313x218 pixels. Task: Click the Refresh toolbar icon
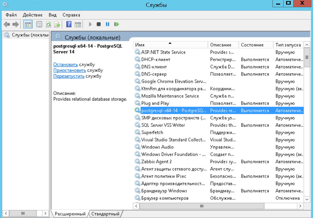[x=48, y=24]
